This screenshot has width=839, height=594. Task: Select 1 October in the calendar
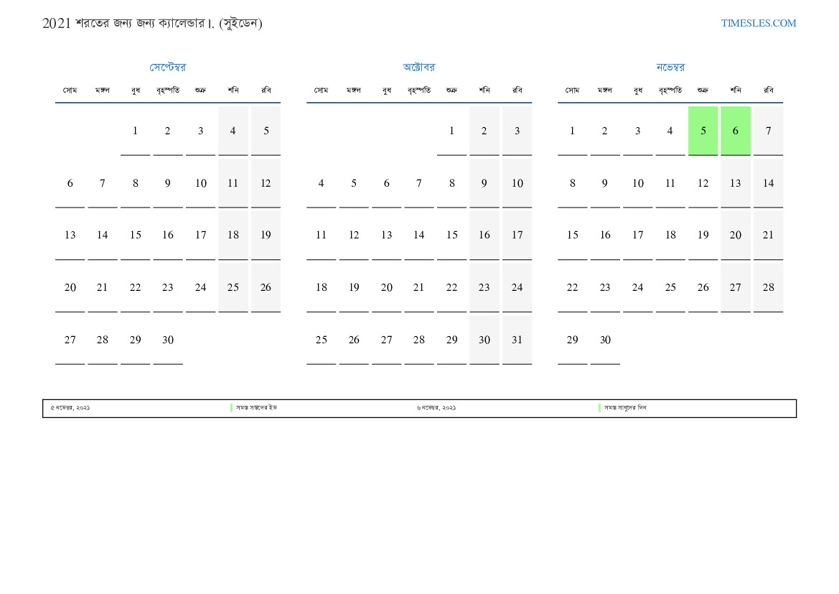[x=451, y=131]
